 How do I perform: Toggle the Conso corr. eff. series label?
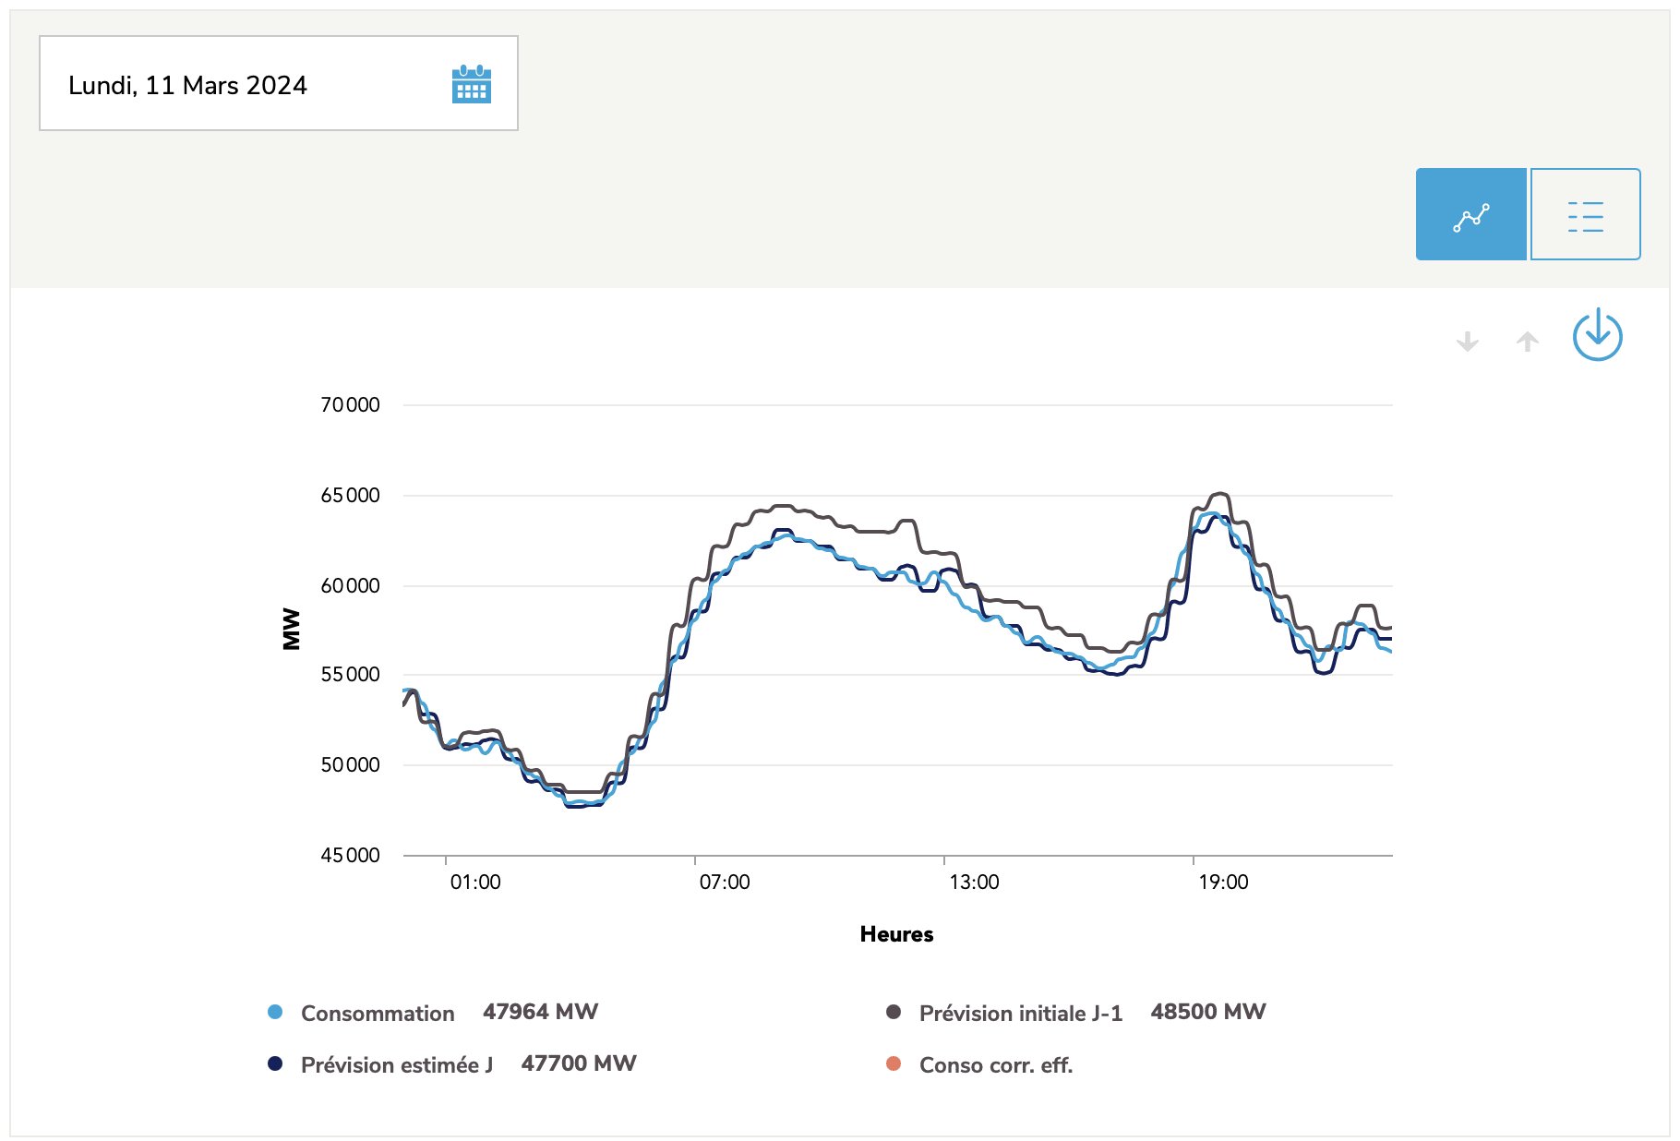coord(996,1065)
